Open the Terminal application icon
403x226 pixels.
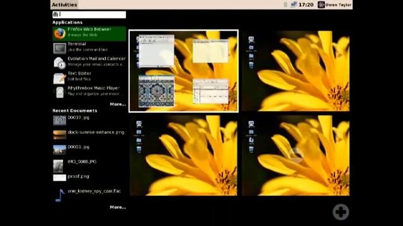tap(60, 48)
